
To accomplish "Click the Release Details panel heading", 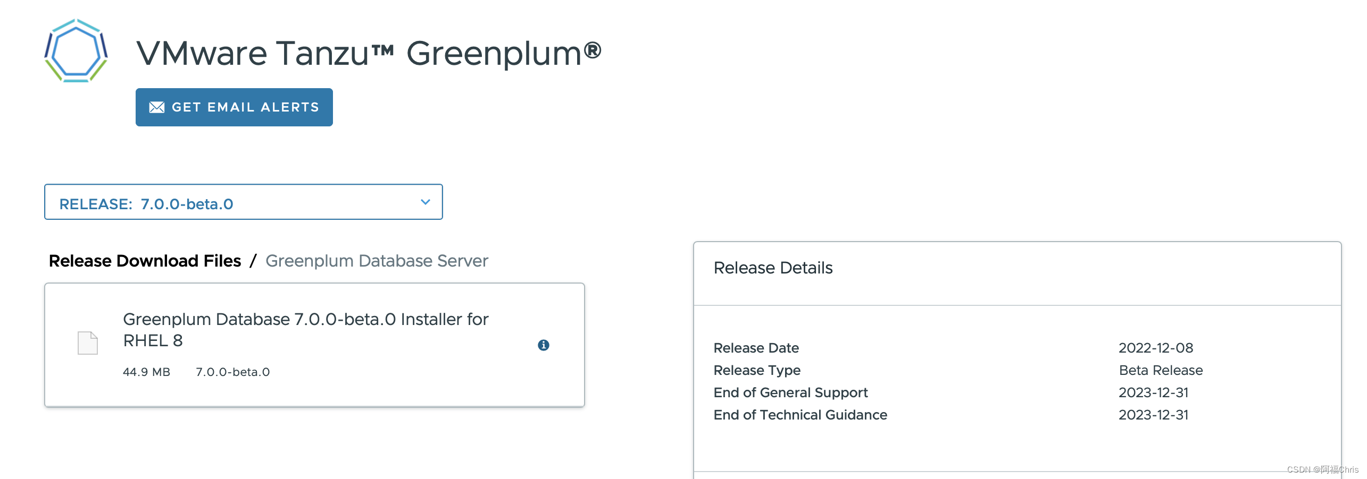I will click(x=773, y=268).
